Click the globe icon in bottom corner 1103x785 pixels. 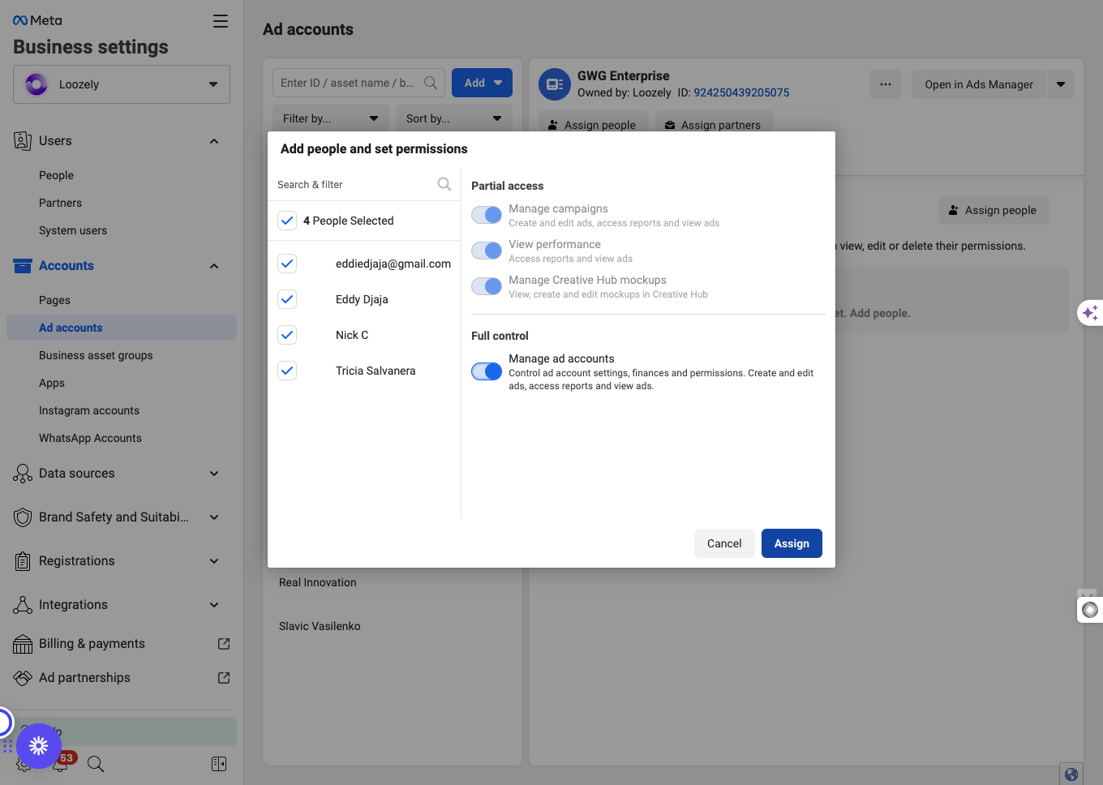pos(1071,774)
